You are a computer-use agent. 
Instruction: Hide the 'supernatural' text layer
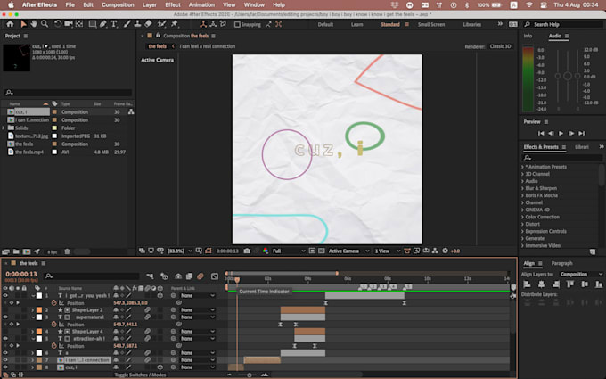[x=4, y=317]
